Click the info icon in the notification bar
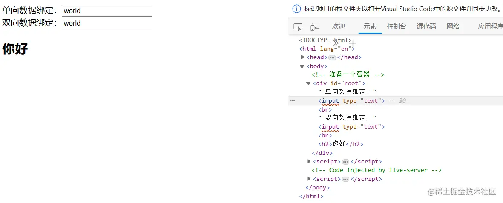 (297, 9)
